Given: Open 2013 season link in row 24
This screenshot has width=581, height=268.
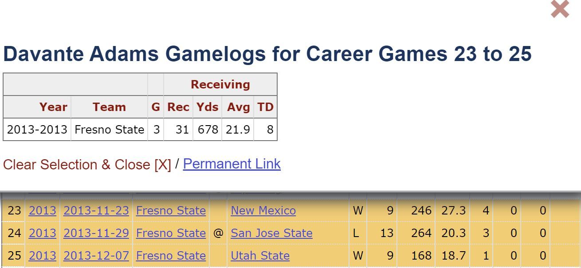Looking at the screenshot, I should click(43, 233).
